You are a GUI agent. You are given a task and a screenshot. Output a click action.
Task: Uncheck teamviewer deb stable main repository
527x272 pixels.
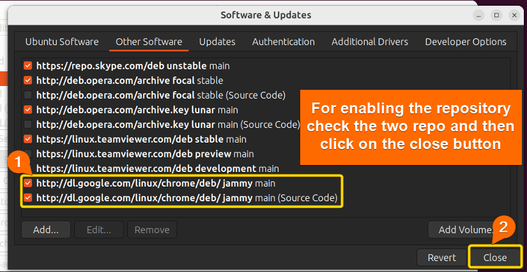coord(28,139)
